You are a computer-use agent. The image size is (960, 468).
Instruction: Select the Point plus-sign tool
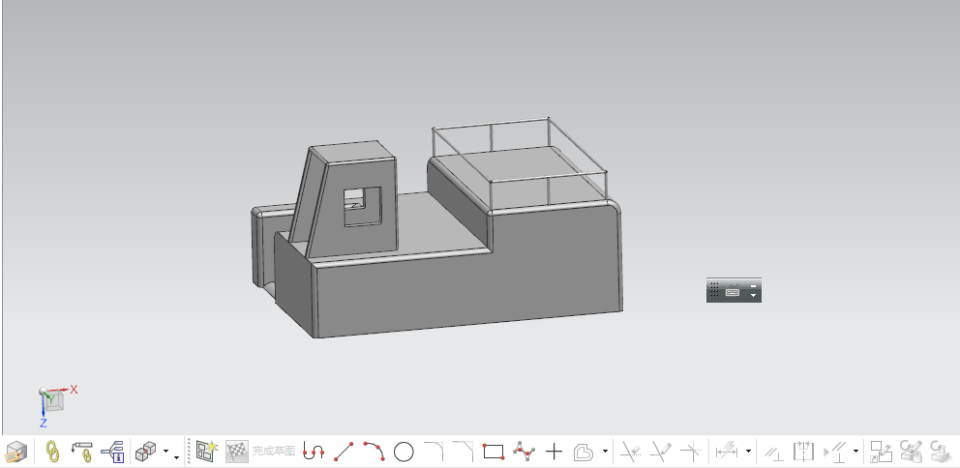click(554, 453)
